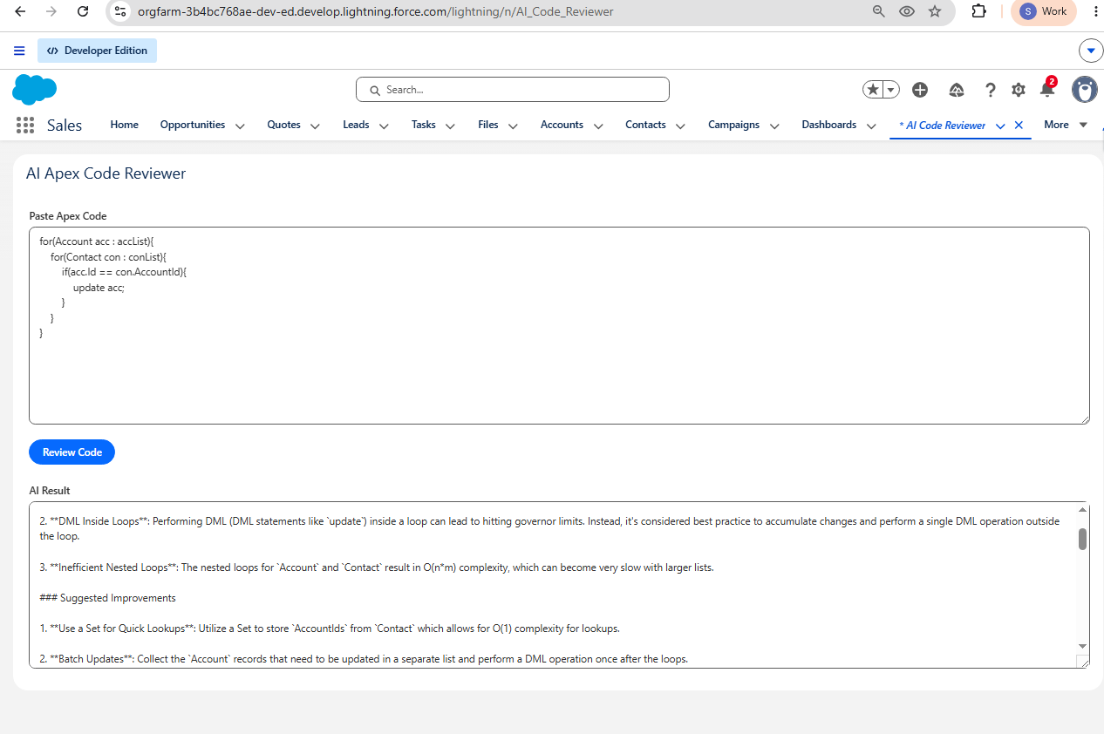Expand the Accounts tab chevron
The height and width of the screenshot is (734, 1104).
coord(598,126)
